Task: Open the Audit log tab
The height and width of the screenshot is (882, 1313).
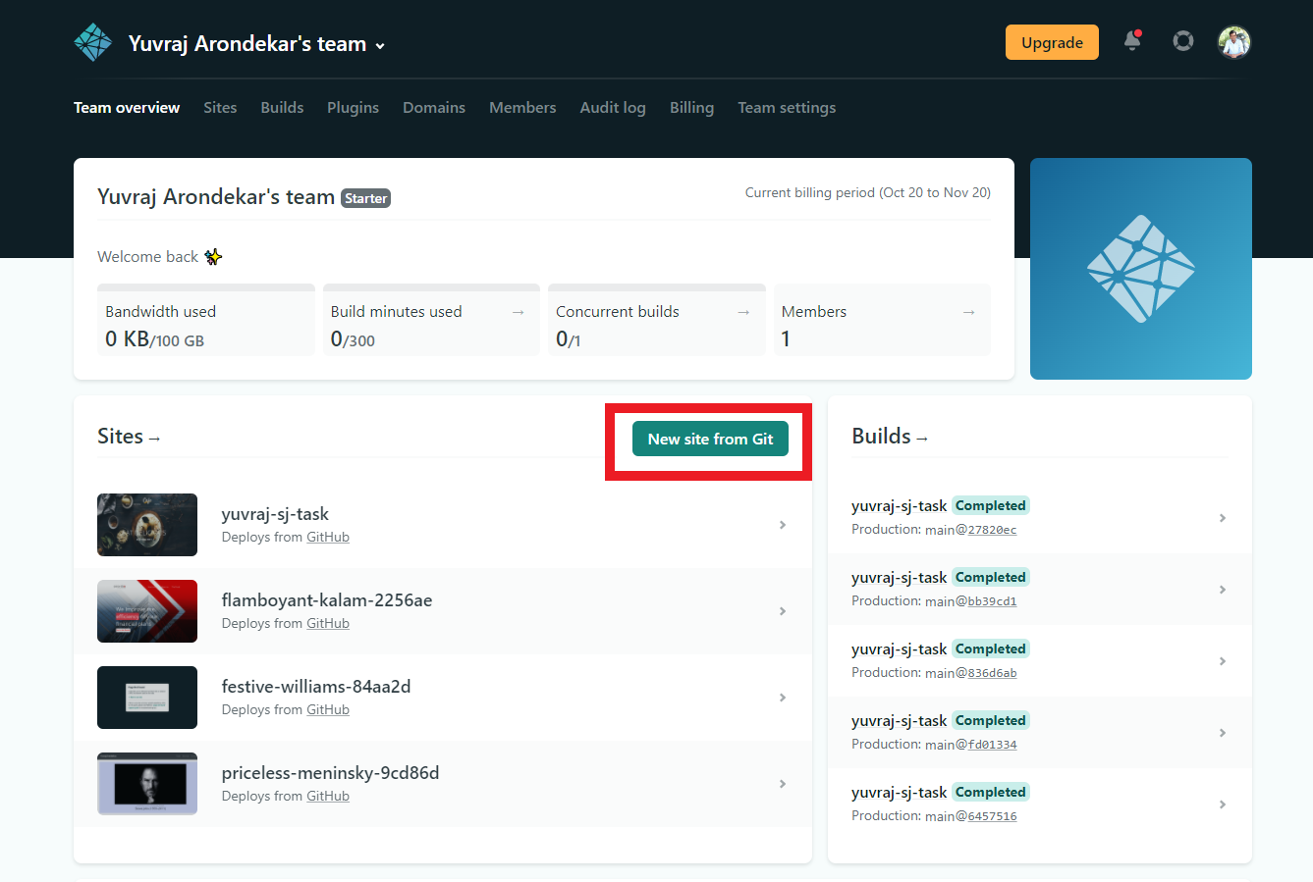Action: [613, 108]
